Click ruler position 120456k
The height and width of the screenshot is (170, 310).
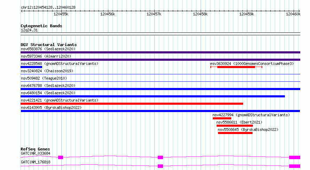tap(108, 14)
